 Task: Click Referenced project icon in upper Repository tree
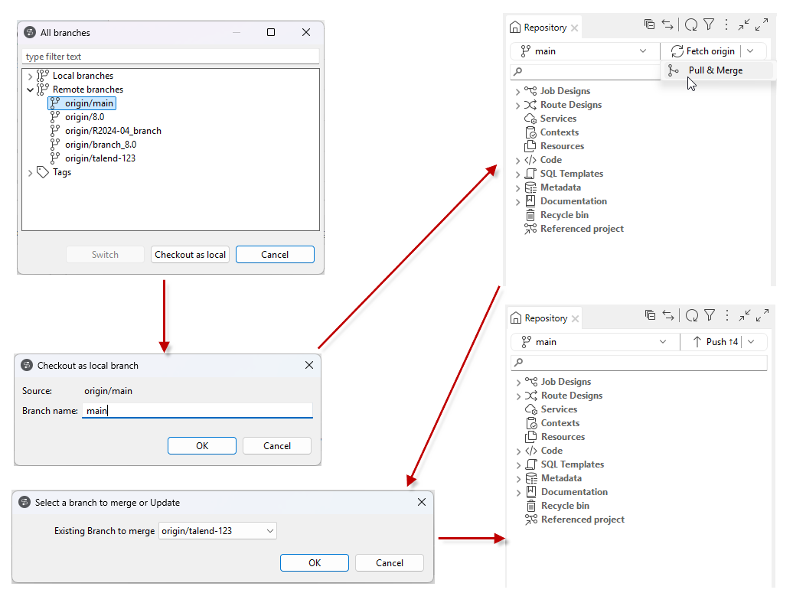[x=530, y=229]
